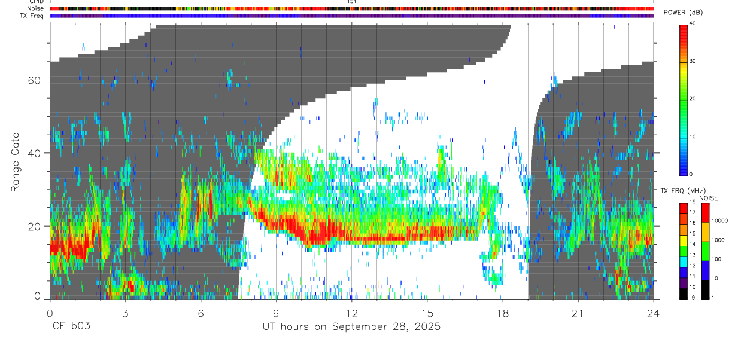Click the '18' tick on the UT hours axis

point(502,313)
